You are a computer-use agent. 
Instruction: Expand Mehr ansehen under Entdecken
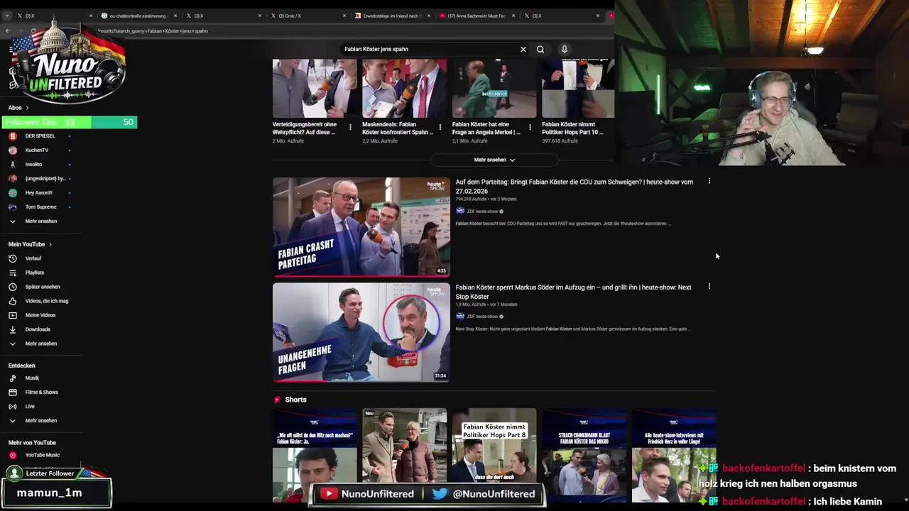pyautogui.click(x=40, y=421)
